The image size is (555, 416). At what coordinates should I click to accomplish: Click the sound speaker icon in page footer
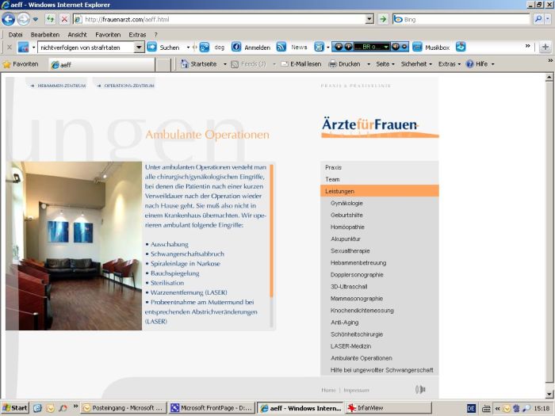point(420,390)
